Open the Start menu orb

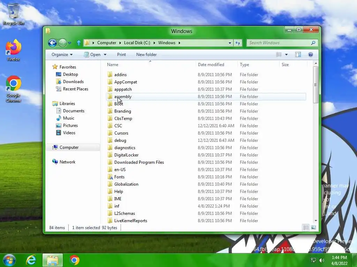tap(9, 260)
